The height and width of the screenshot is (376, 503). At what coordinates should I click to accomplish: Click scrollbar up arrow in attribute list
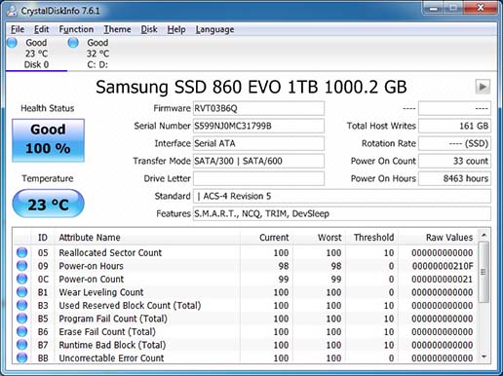(484, 235)
